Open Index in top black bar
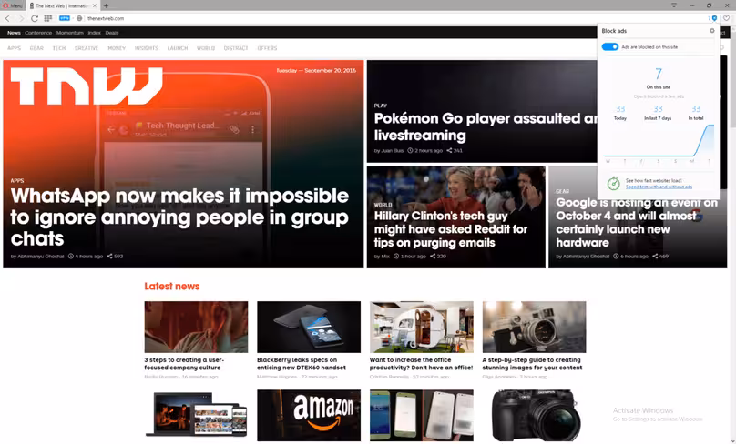Image resolution: width=736 pixels, height=444 pixels. (x=94, y=33)
